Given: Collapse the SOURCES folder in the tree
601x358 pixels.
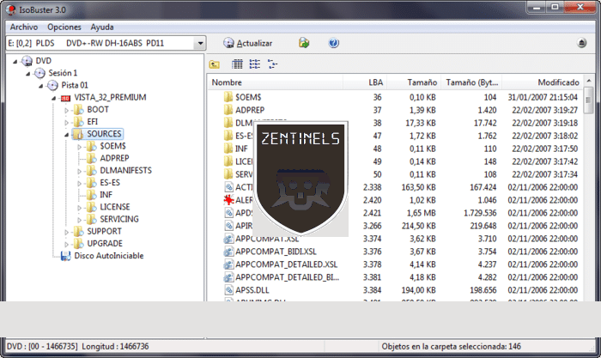Looking at the screenshot, I should tap(66, 135).
